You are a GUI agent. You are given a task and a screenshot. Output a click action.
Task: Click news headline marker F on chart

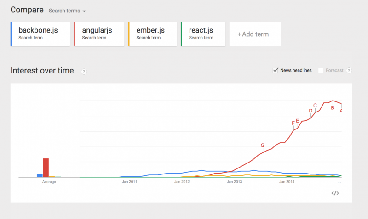tap(293, 123)
